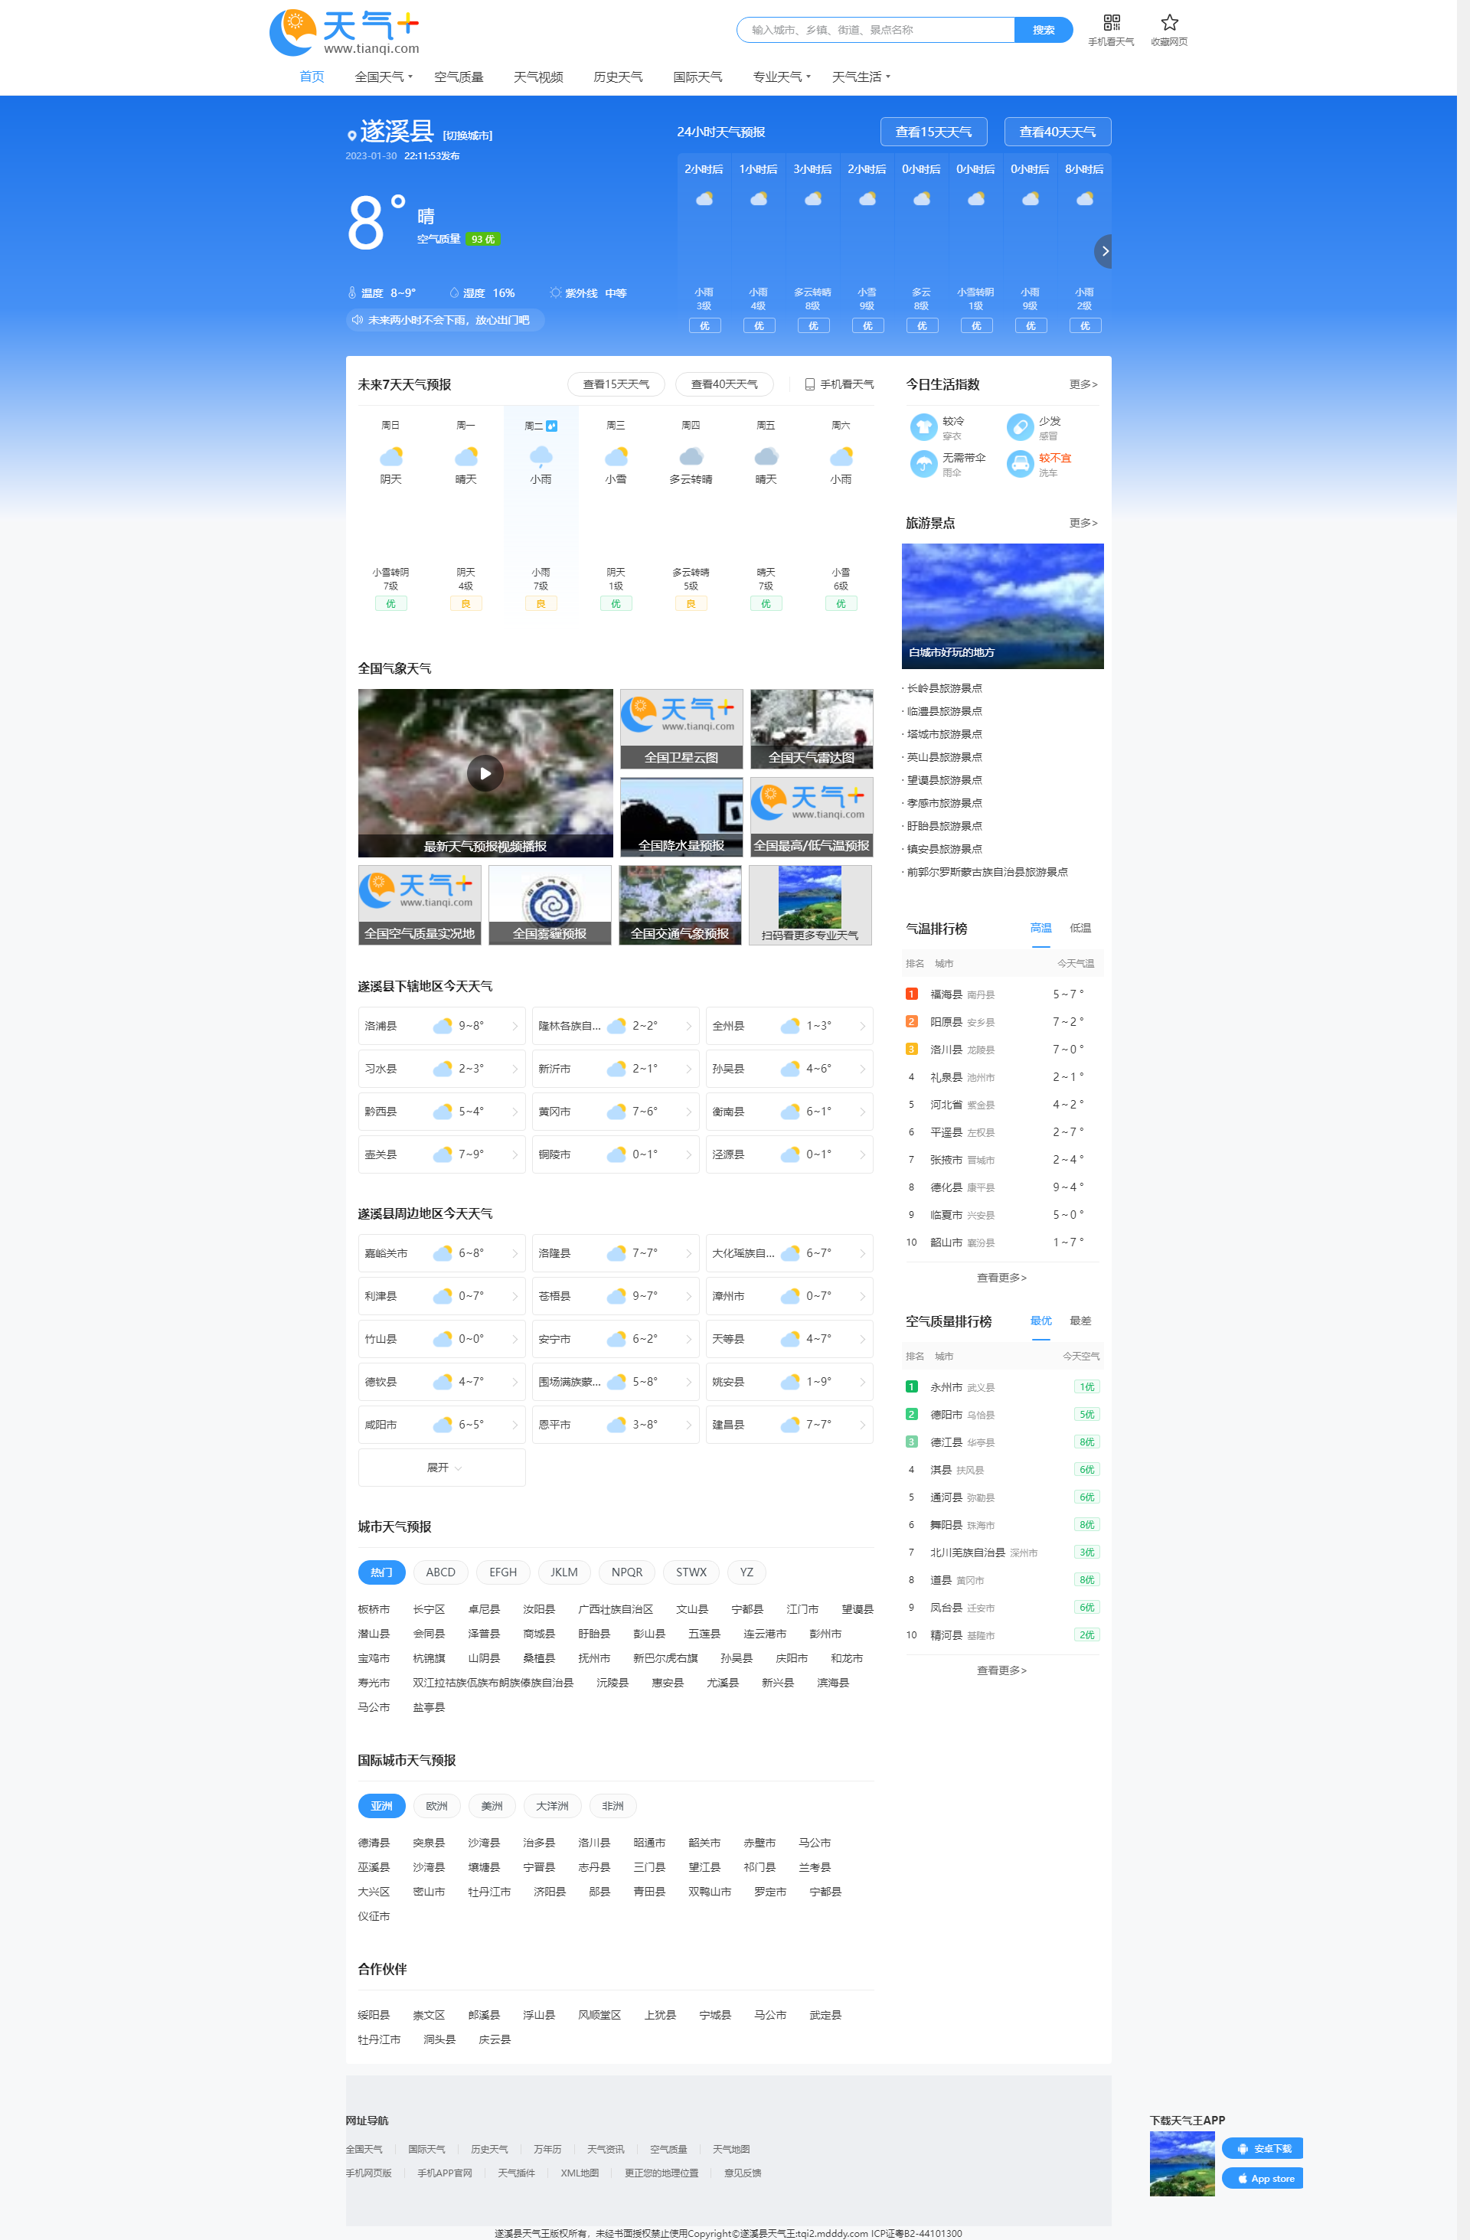Viewport: 1470px width, 2240px height.
Task: Open 专业天气 dropdown menu
Action: pyautogui.click(x=781, y=77)
